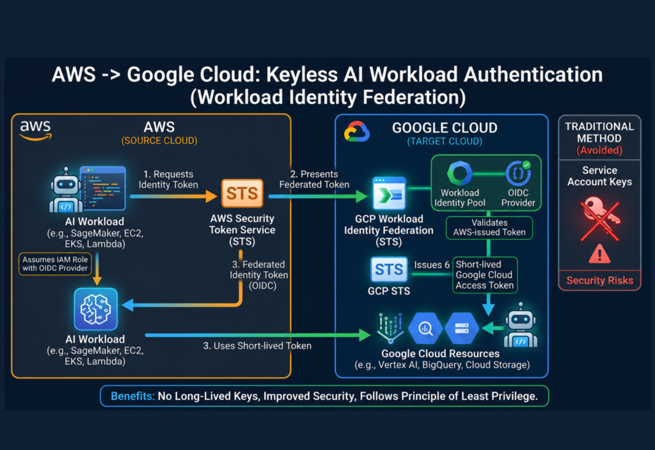Select the orange AWS STS icon
The width and height of the screenshot is (655, 450).
tap(242, 193)
